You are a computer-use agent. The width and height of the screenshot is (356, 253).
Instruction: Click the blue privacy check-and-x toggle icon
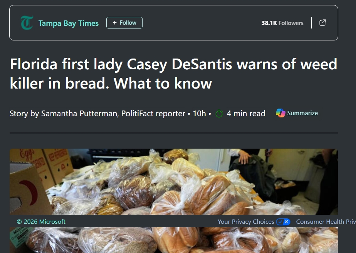click(283, 222)
